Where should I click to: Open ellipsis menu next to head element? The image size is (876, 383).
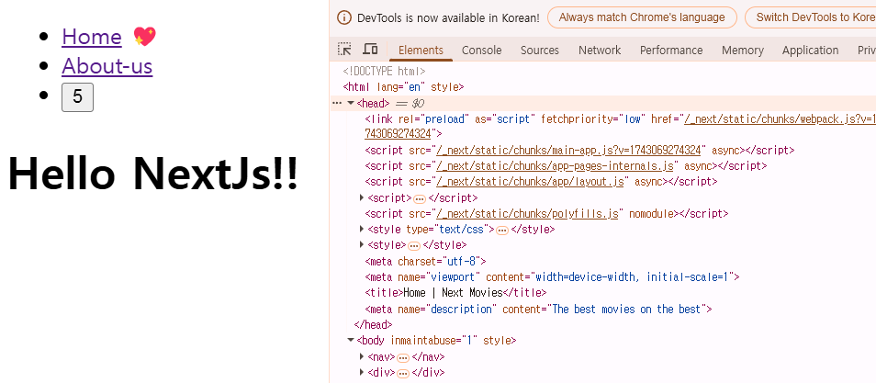pos(337,103)
